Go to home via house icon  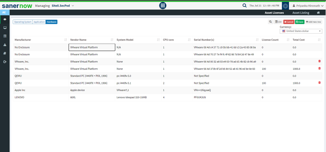coord(318,13)
